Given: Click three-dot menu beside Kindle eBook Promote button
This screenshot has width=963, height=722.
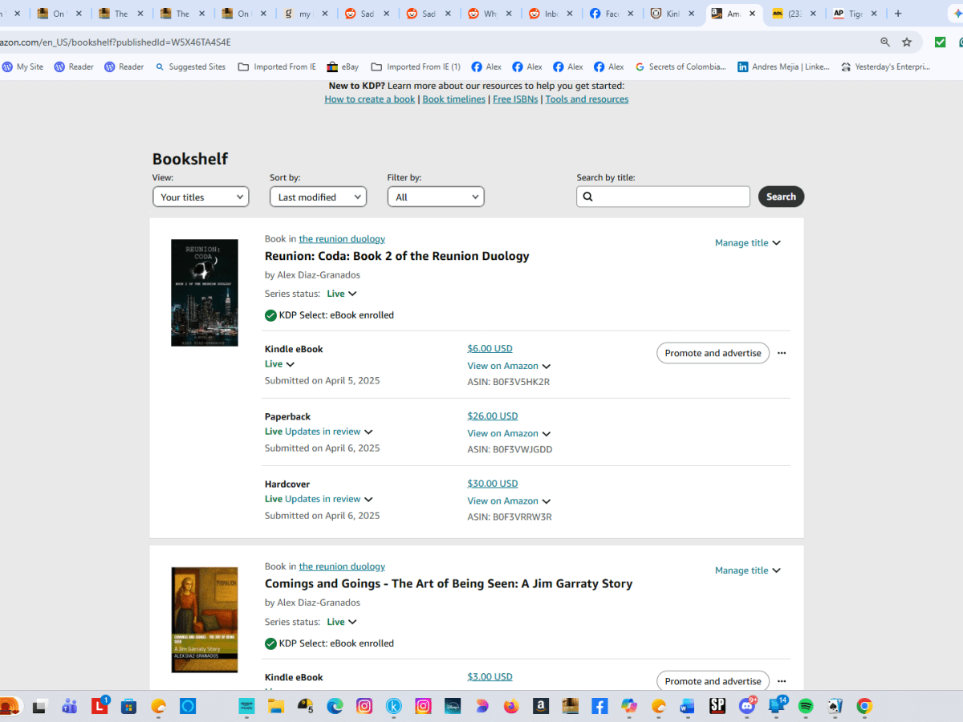Looking at the screenshot, I should pyautogui.click(x=782, y=353).
